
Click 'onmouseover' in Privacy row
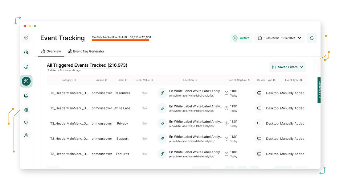(102, 123)
